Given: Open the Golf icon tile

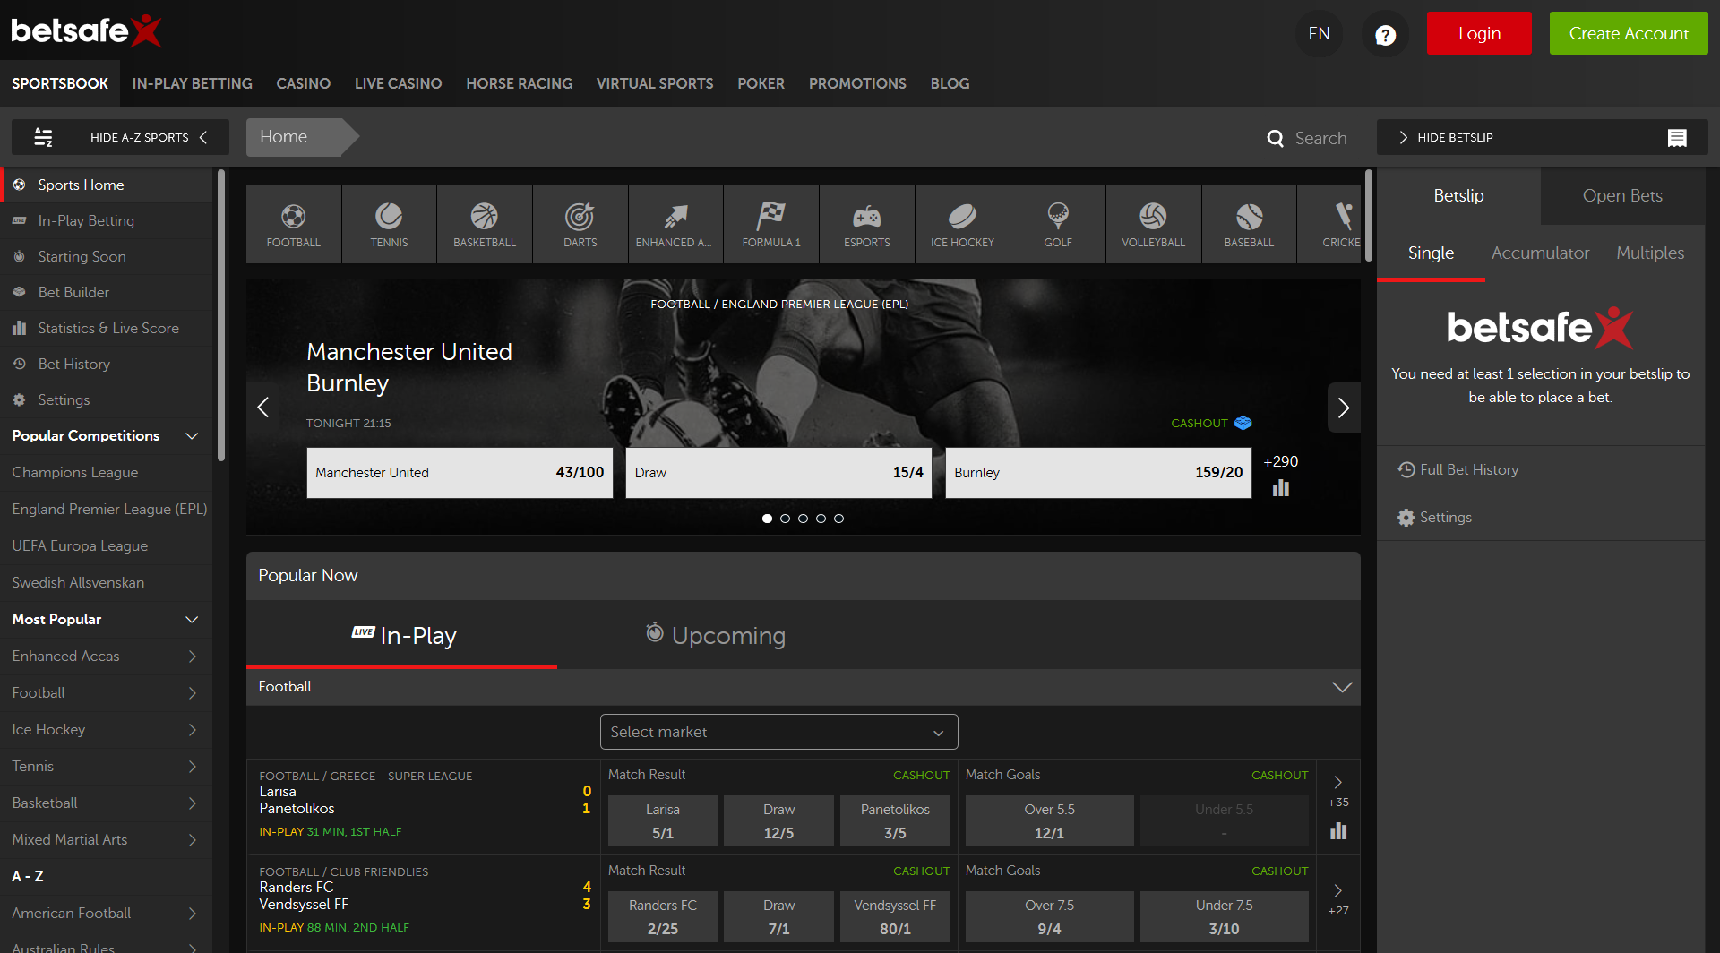Looking at the screenshot, I should point(1058,224).
